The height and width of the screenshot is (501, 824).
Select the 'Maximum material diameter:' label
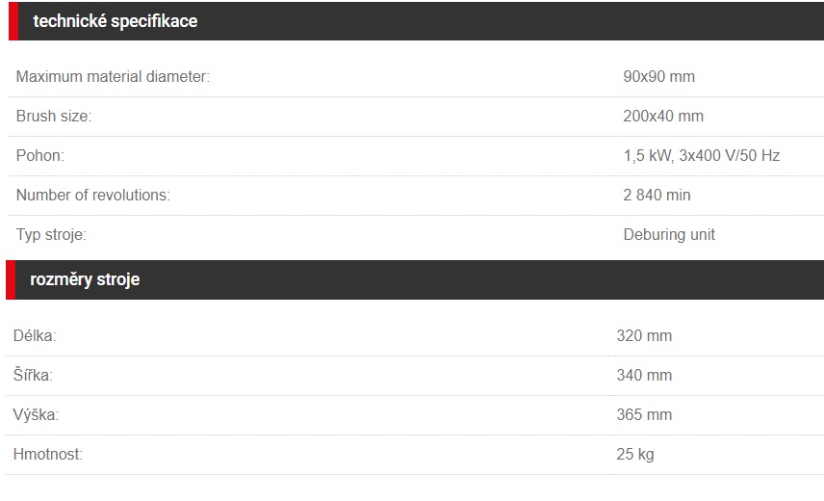[113, 77]
